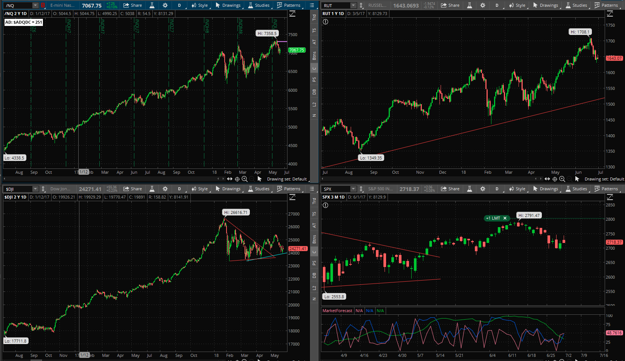Open the list menu icon in $DJI toolbar
625x361 pixels.
312,189
